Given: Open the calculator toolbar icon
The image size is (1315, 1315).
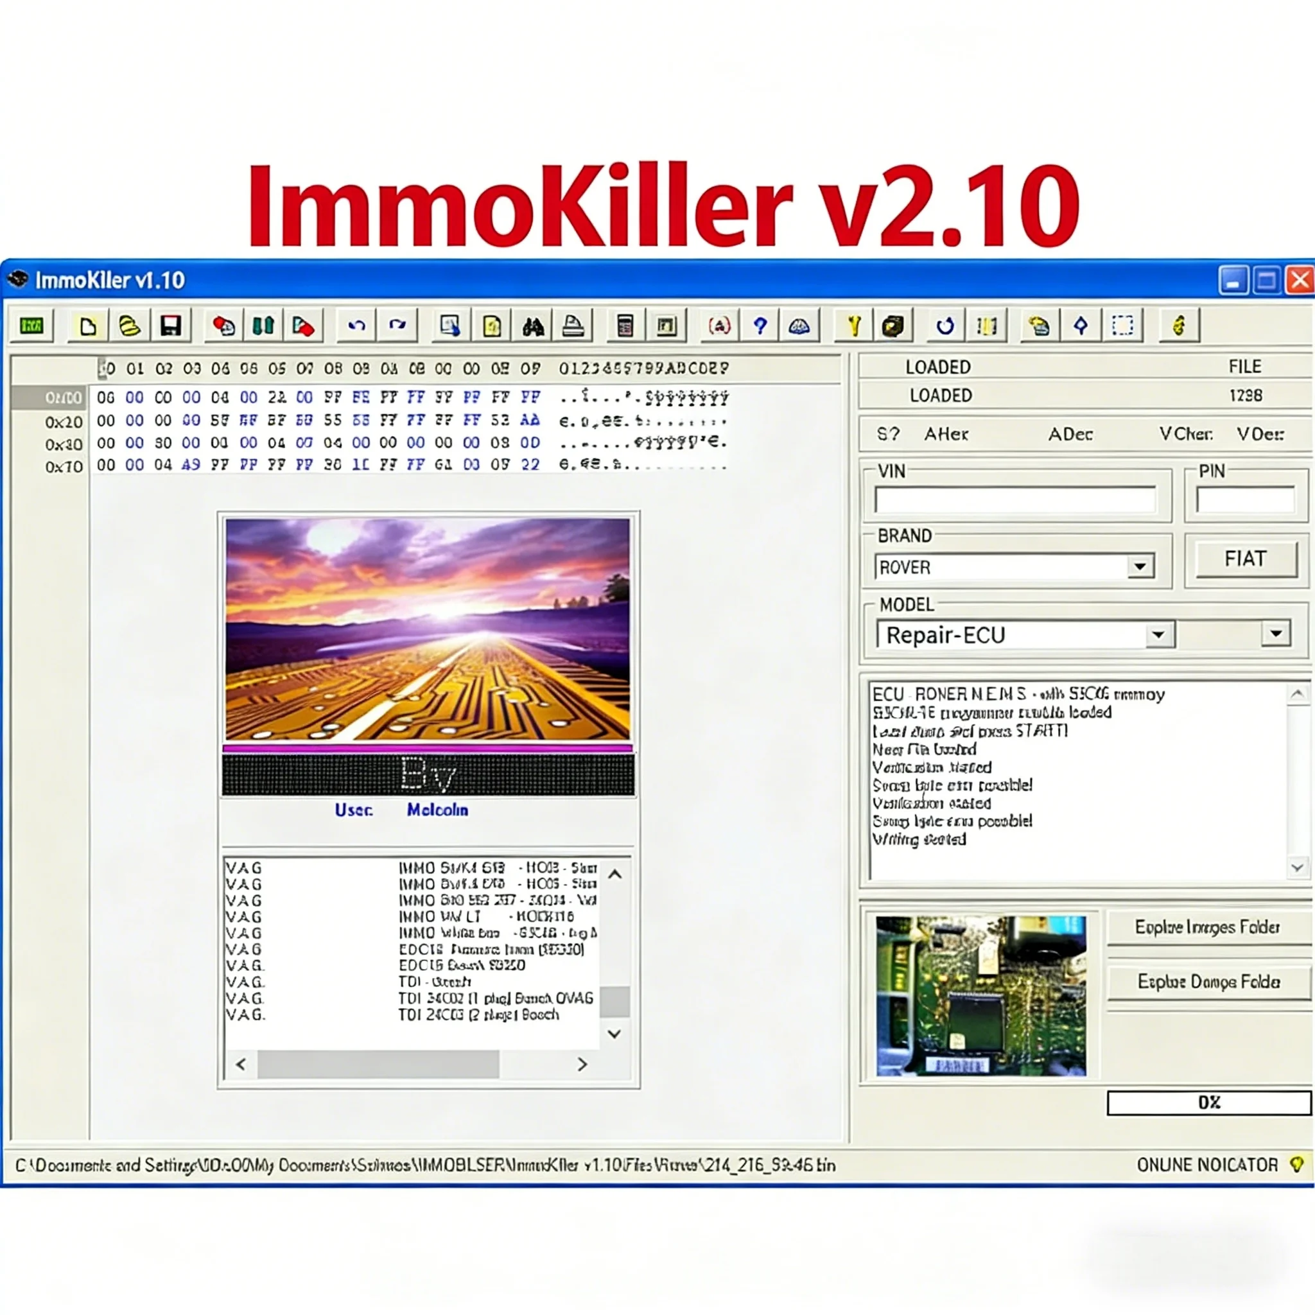Looking at the screenshot, I should (x=624, y=326).
